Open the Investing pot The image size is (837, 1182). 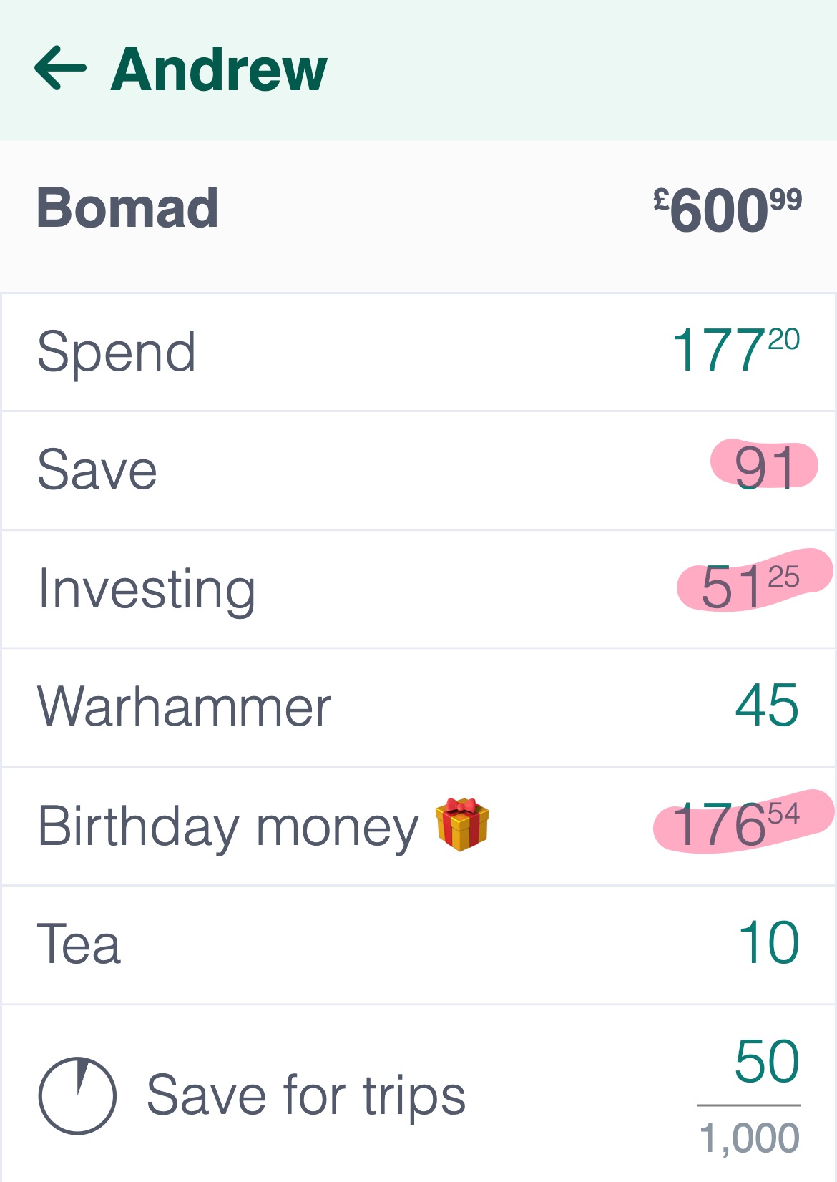tap(418, 590)
